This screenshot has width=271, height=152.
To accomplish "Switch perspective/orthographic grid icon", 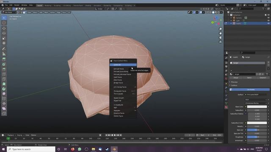I will point(220,42).
